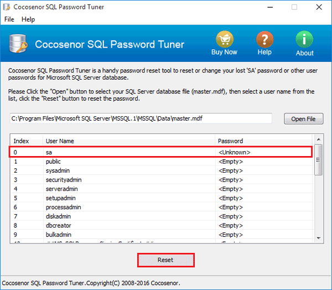
Task: Click the Reset button
Action: tap(166, 260)
